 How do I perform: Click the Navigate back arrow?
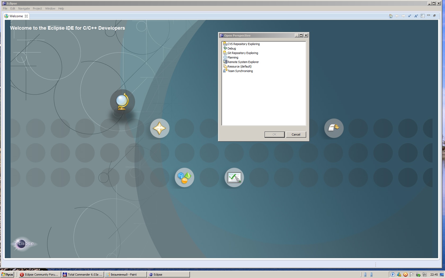coord(397,16)
